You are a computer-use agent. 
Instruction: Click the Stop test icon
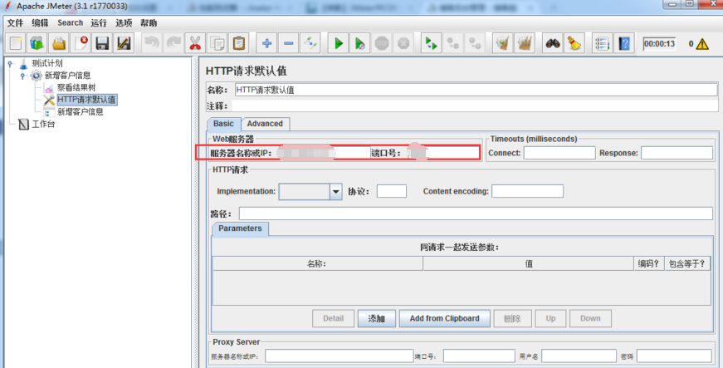coord(382,44)
